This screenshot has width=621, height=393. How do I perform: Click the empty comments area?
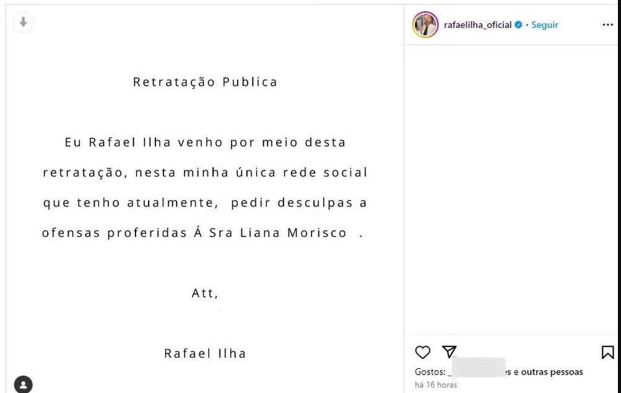tap(511, 186)
